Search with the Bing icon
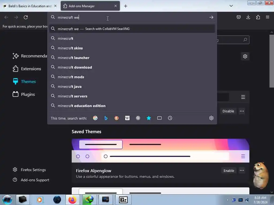This screenshot has width=274, height=205. [x=106, y=118]
